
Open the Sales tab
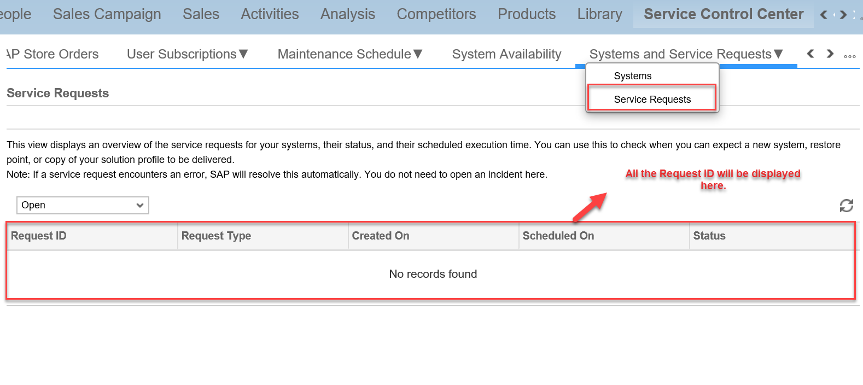coord(201,14)
